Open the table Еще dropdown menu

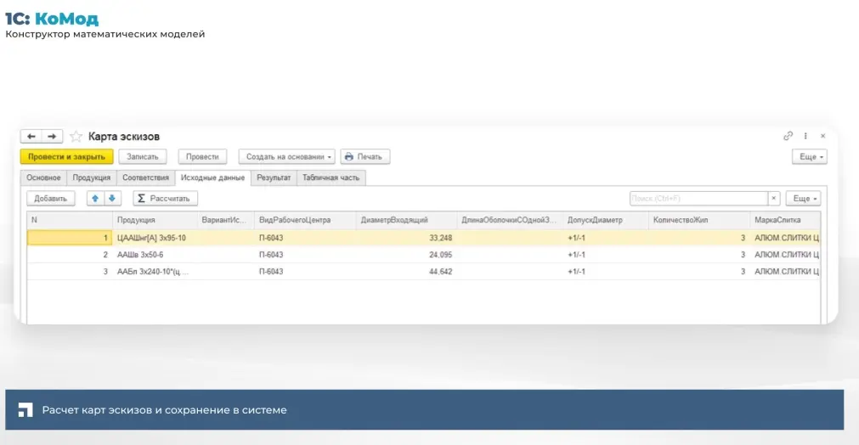[803, 198]
